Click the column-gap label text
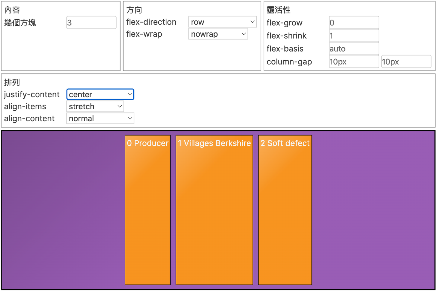 click(x=289, y=62)
